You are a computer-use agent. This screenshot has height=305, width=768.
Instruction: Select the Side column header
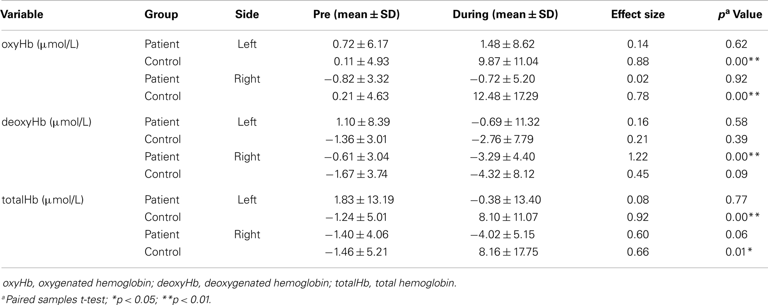pyautogui.click(x=247, y=14)
